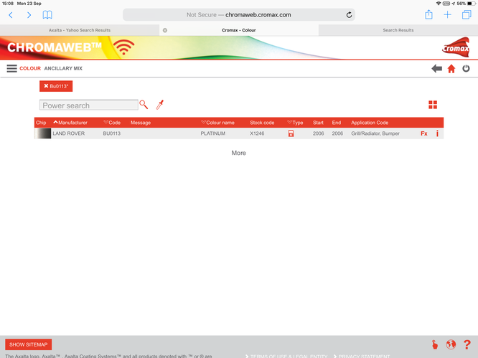Image resolution: width=478 pixels, height=358 pixels.
Task: Switch to grid tile view
Action: coord(433,105)
